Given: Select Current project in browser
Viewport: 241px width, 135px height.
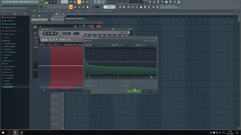Looking at the screenshot, I should 10,17.
